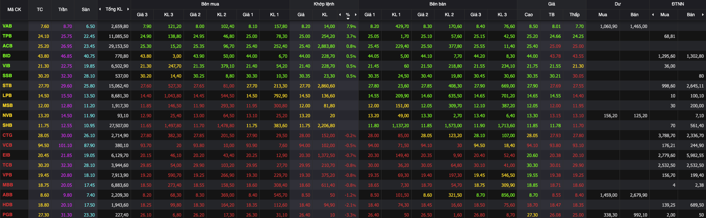
Task: Click the Thấp column header
Action: click(x=575, y=15)
